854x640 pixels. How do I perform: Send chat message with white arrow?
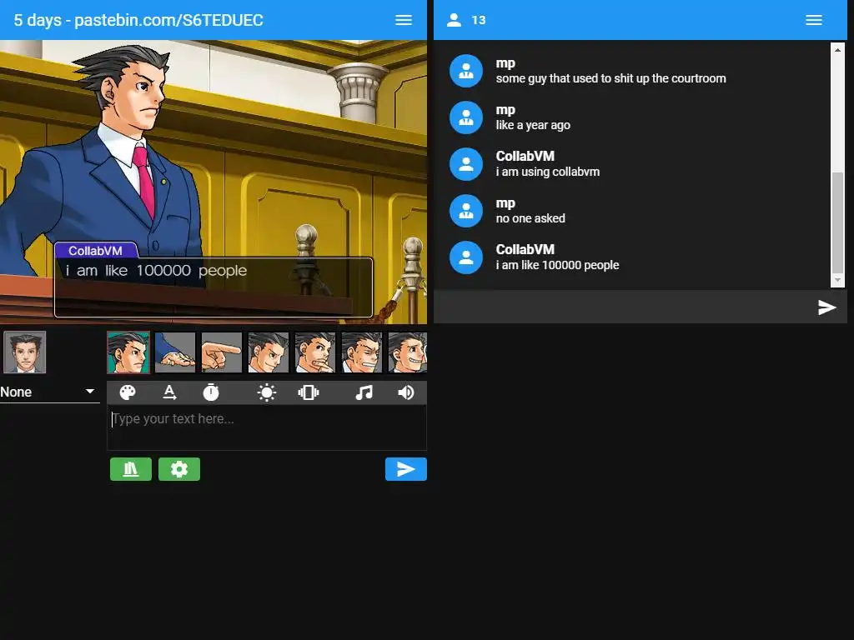826,307
